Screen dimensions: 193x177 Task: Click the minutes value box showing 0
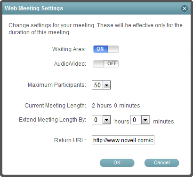tap(136, 120)
